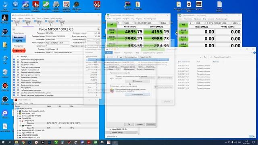Open test count dropdown in CrystalDiskMark with F: 97% drive
The image size is (258, 145).
click(191, 23)
